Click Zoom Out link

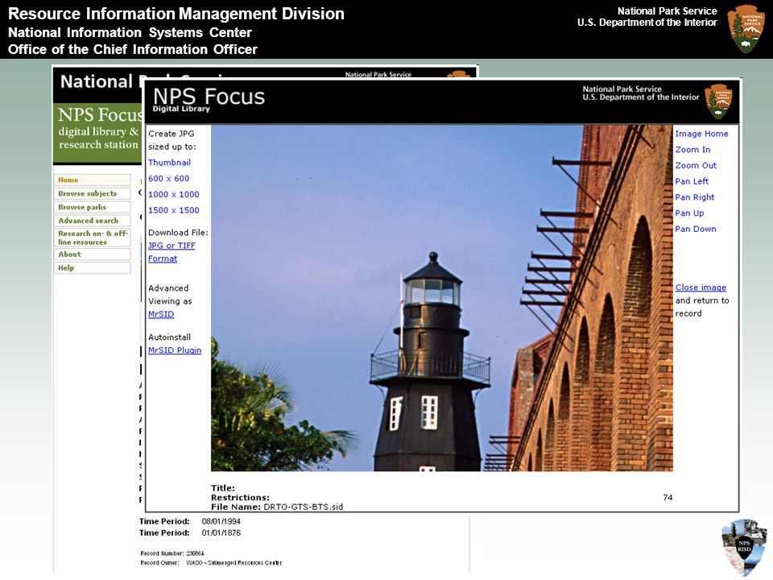click(696, 165)
